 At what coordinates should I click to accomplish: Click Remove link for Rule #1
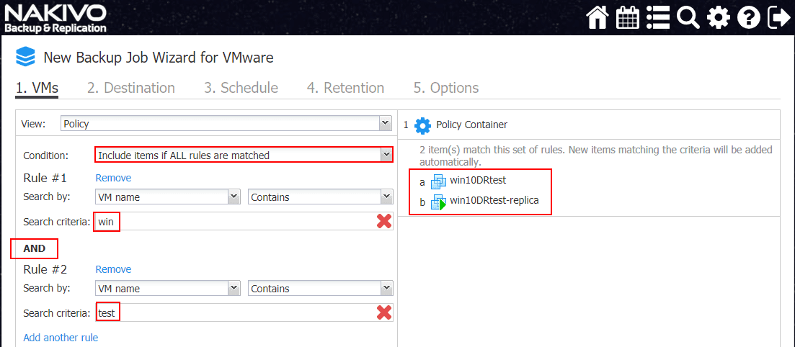[114, 178]
